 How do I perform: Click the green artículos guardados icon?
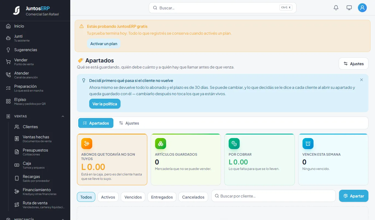161,144
